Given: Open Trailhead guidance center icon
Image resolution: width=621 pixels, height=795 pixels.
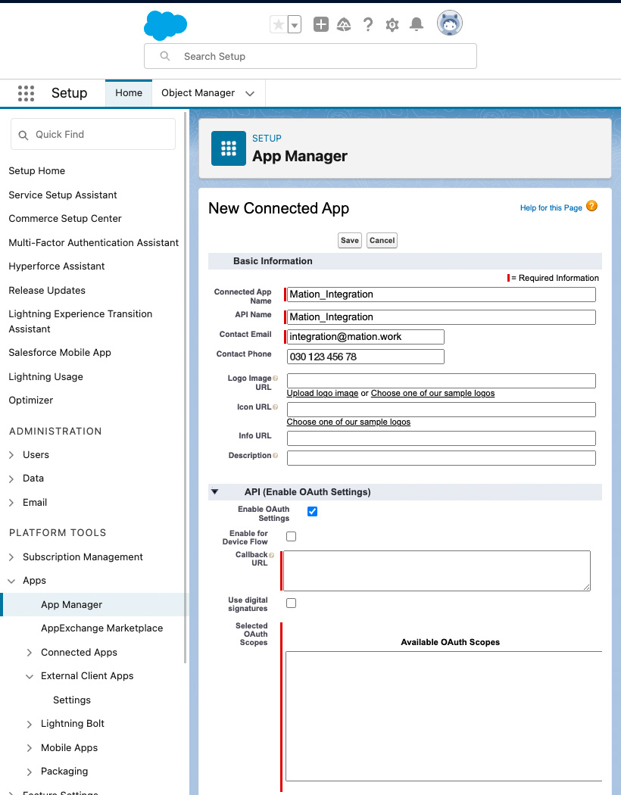Looking at the screenshot, I should (344, 24).
